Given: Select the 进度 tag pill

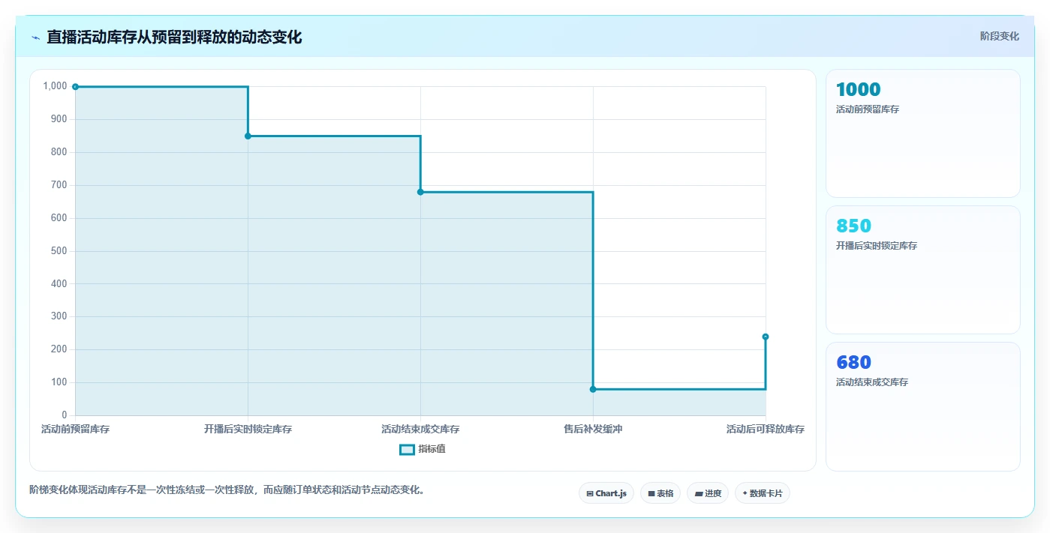Looking at the screenshot, I should point(708,493).
